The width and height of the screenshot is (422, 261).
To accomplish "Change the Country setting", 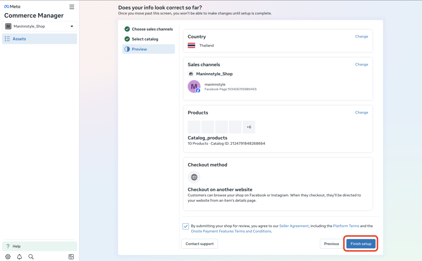I will coord(361,36).
